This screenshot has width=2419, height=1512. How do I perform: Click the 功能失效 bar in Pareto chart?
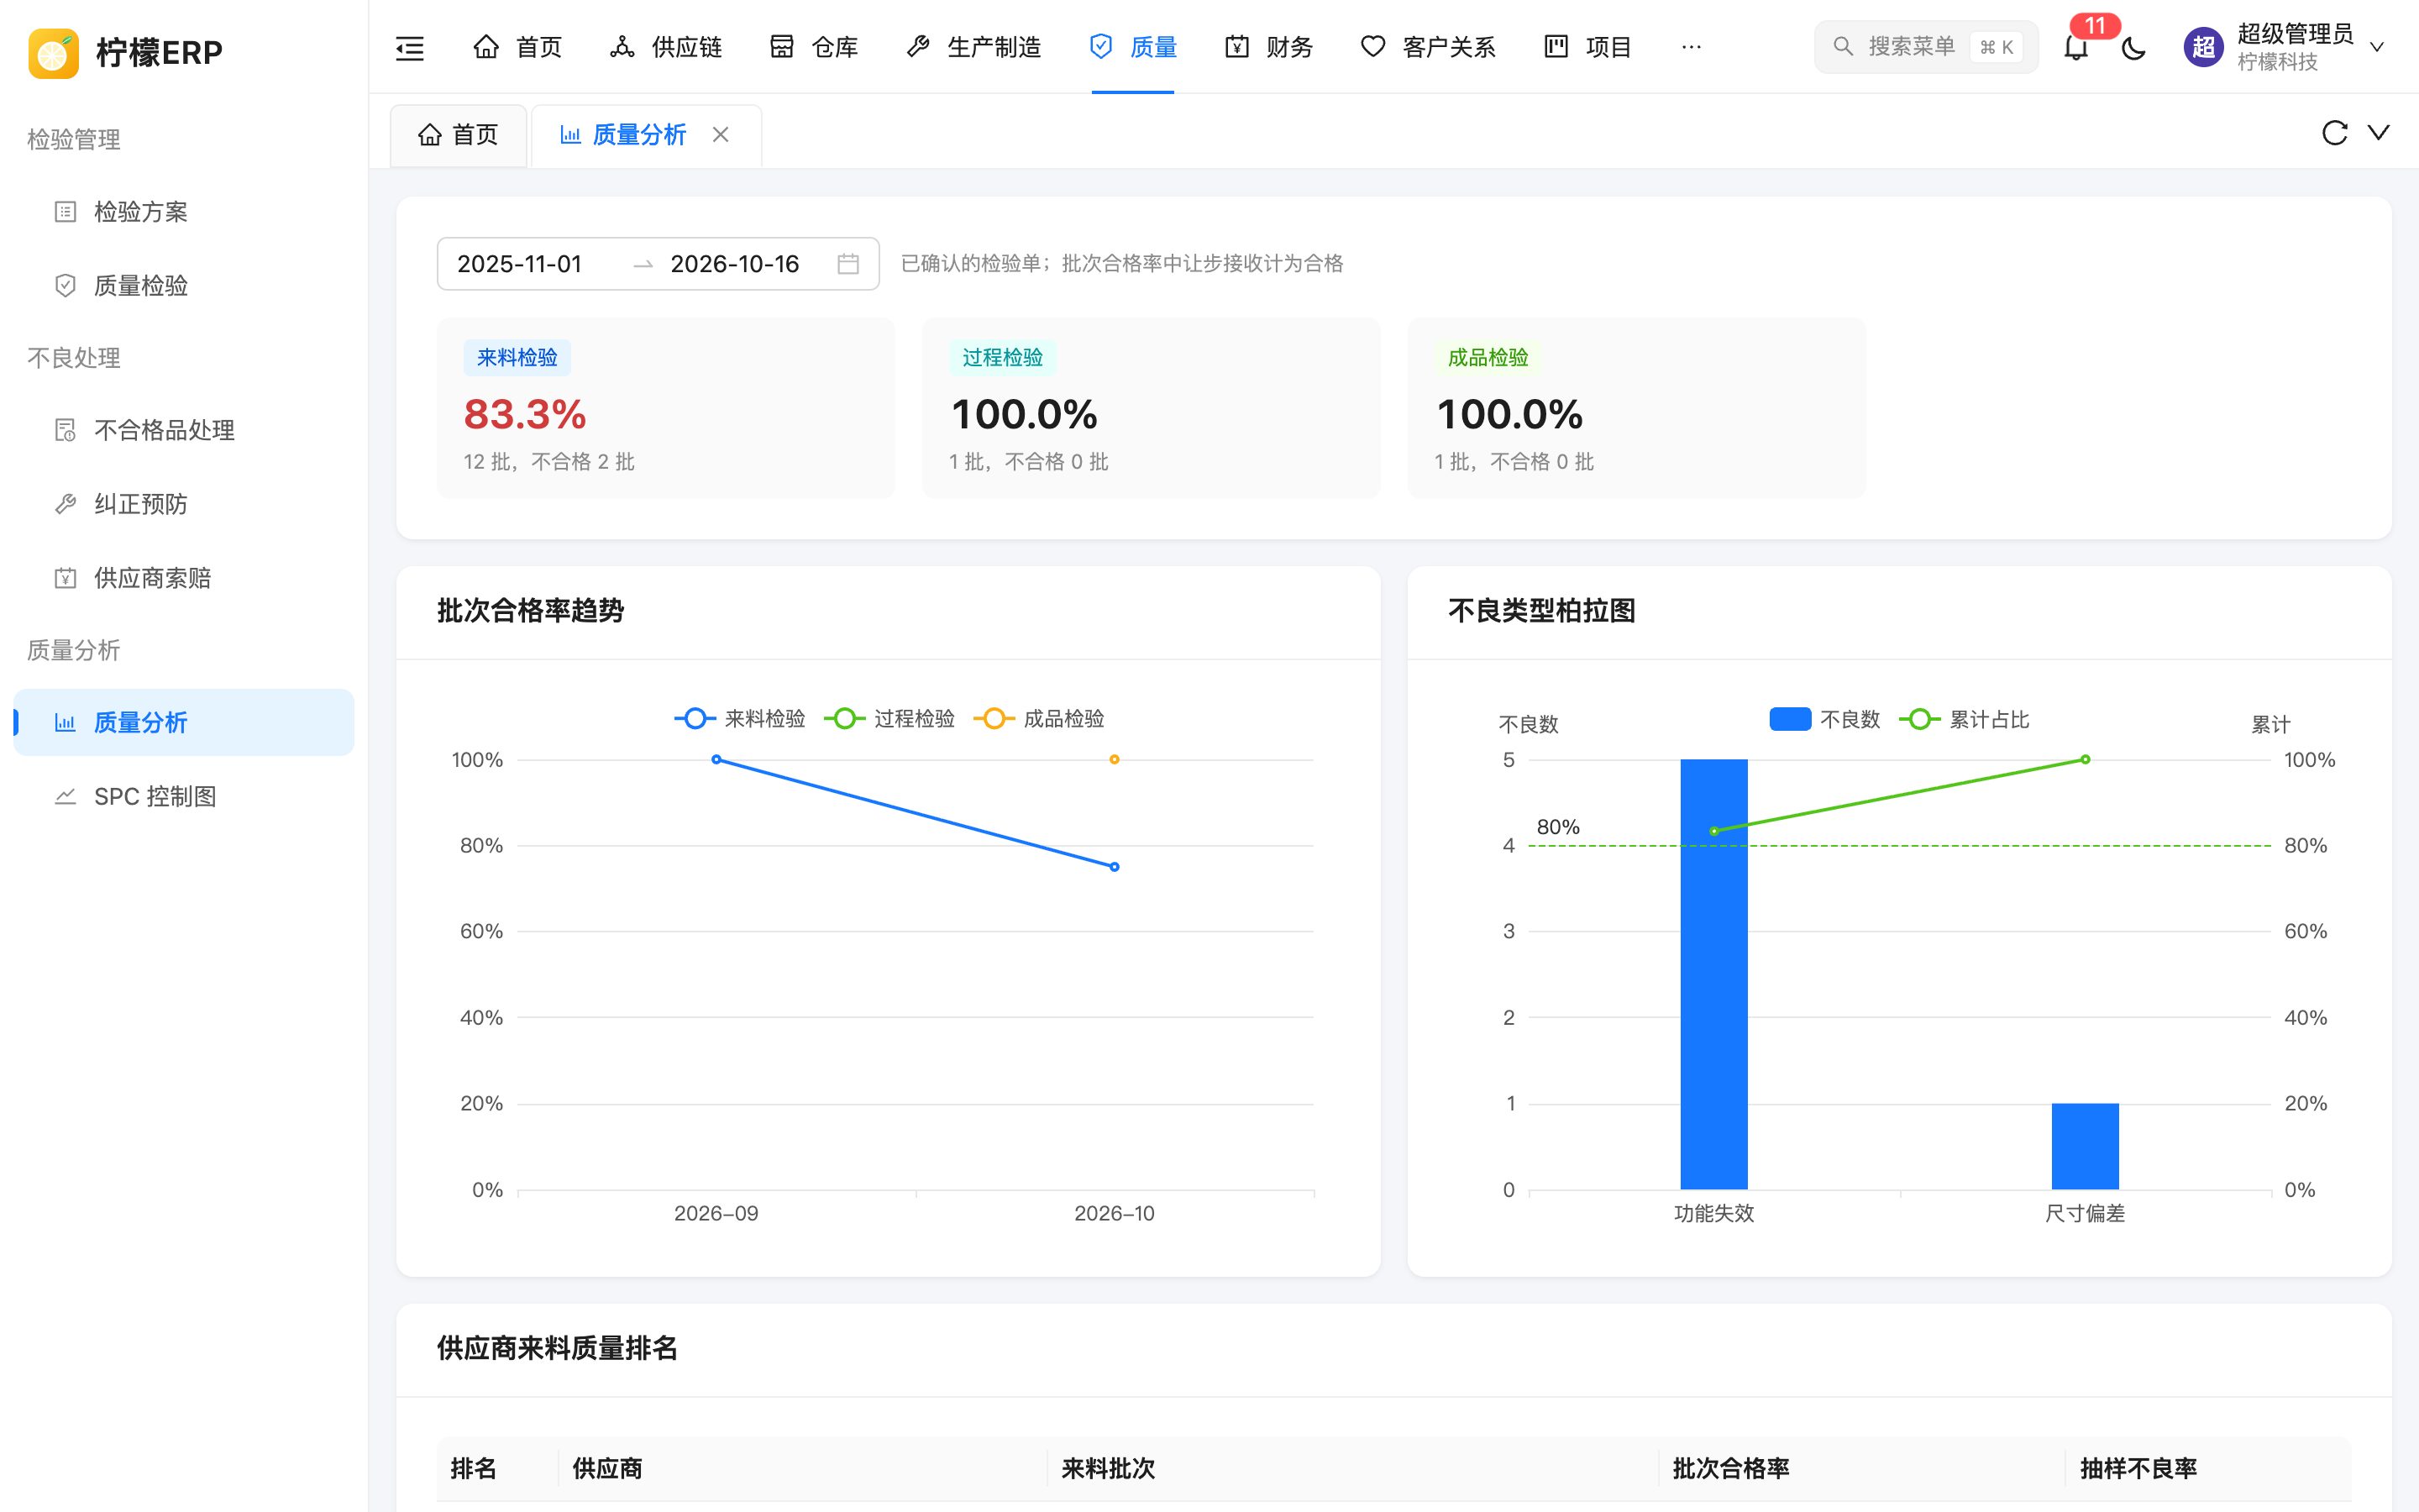tap(1713, 974)
